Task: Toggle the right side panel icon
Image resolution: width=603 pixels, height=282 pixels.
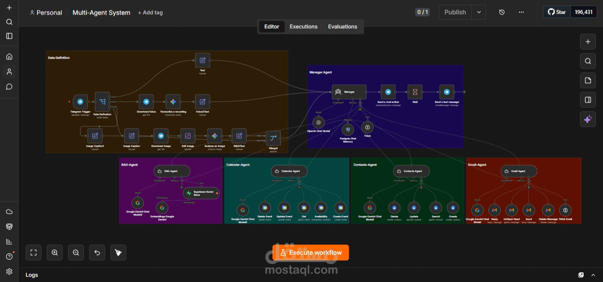Action: [x=588, y=100]
